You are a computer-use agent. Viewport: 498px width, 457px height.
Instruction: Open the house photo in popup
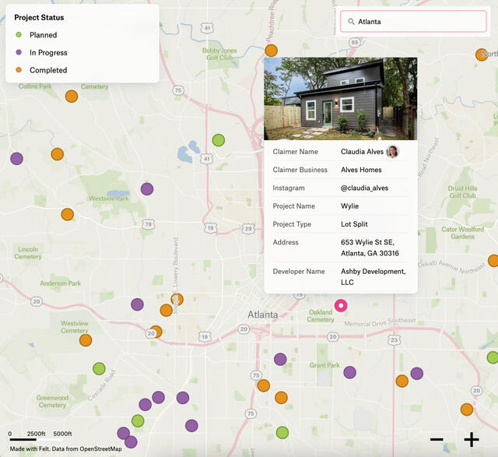click(340, 99)
